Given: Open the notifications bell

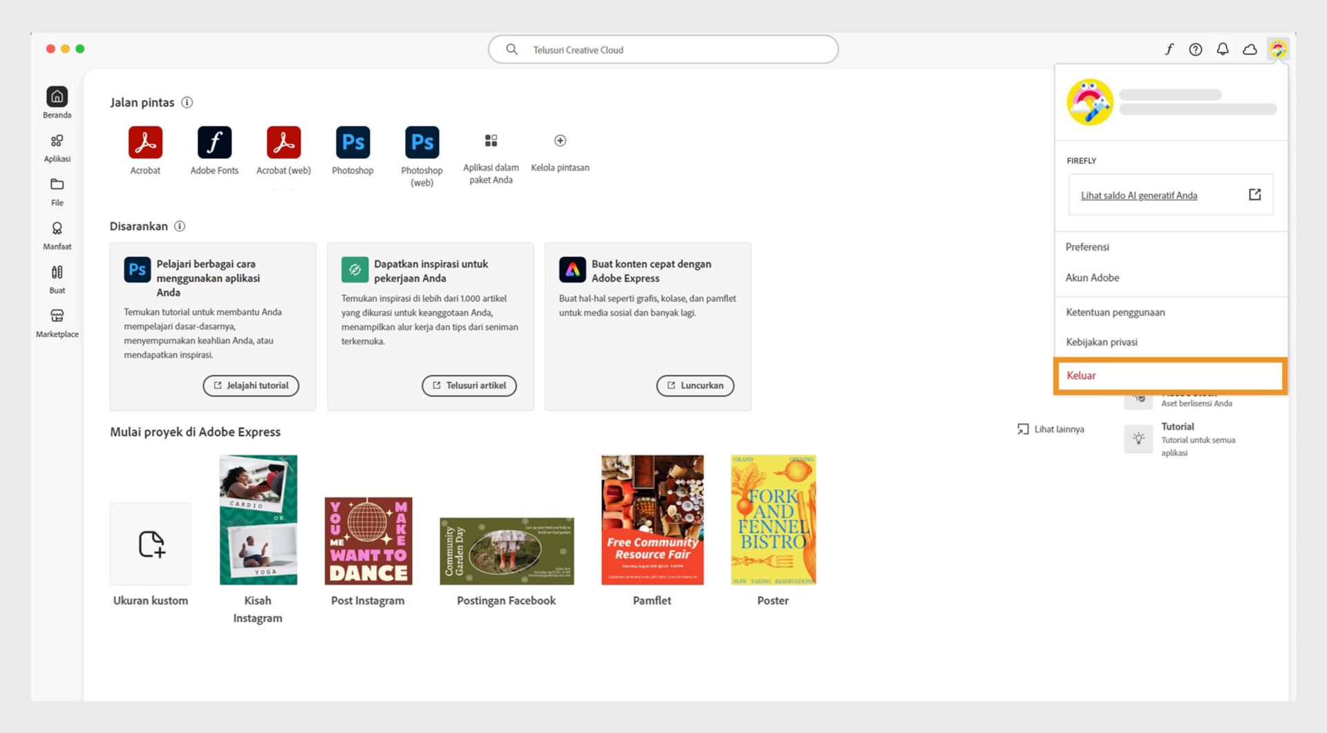Looking at the screenshot, I should click(x=1223, y=49).
